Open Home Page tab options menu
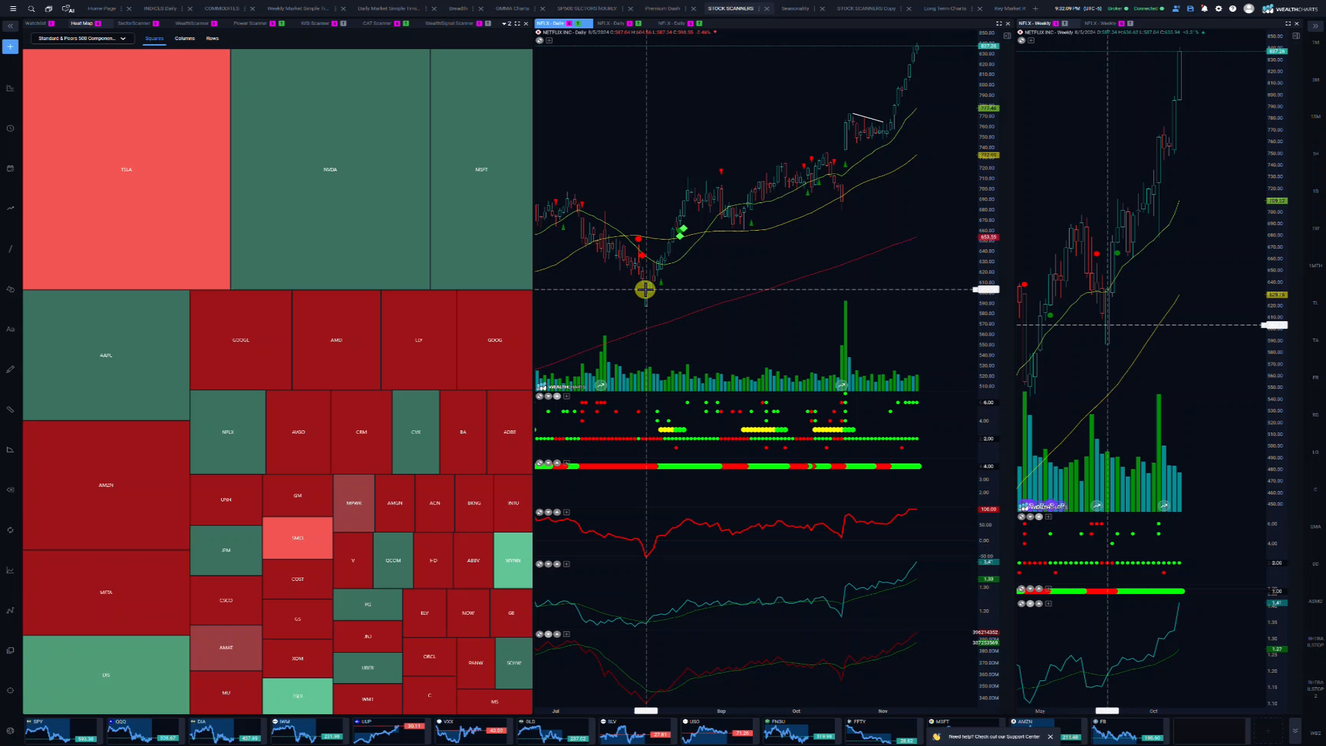The height and width of the screenshot is (746, 1326). click(x=122, y=9)
